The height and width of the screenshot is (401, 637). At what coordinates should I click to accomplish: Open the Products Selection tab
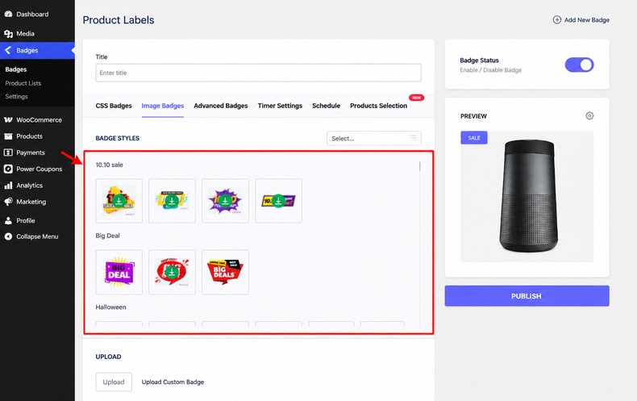pyautogui.click(x=379, y=106)
